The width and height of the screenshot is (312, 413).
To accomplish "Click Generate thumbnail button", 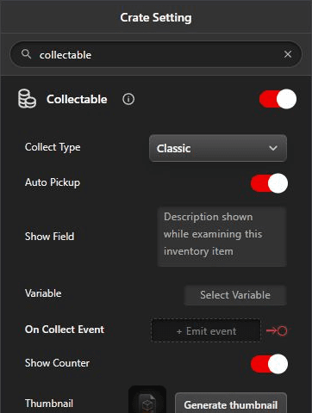I will coord(231,403).
